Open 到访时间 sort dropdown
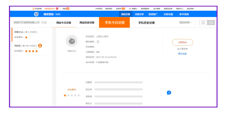Viewport: 230px width, 119px height. (186, 22)
